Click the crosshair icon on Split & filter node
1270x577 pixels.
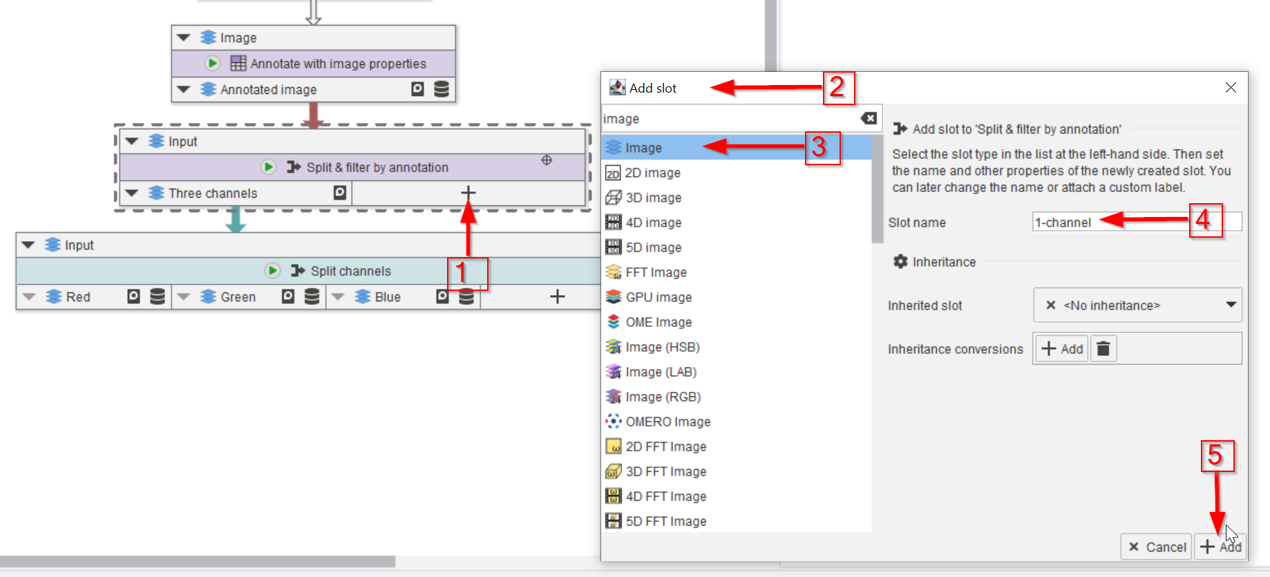pos(547,160)
